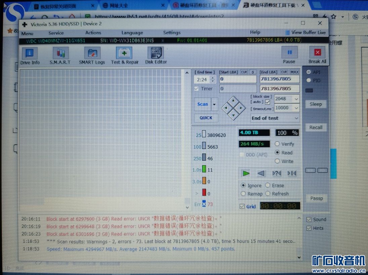368x275 pixels.
Task: Close the fourth browser tab
Action: pyautogui.click(x=303, y=5)
